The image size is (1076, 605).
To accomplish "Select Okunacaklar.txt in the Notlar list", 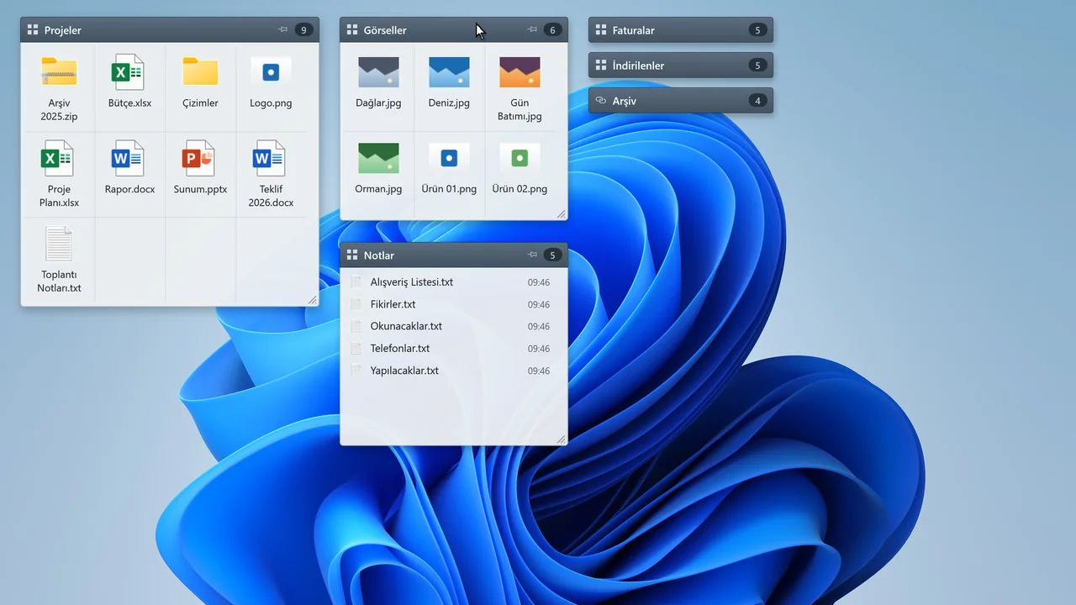I will point(454,326).
